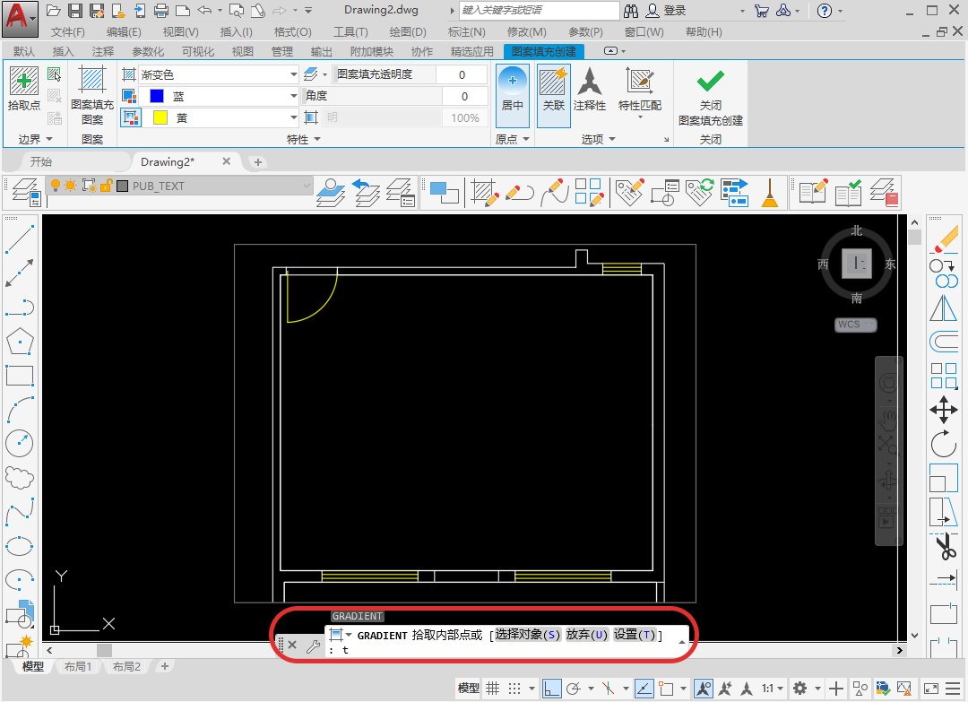Toggle polar tracking in status bar
968x702 pixels.
click(574, 688)
